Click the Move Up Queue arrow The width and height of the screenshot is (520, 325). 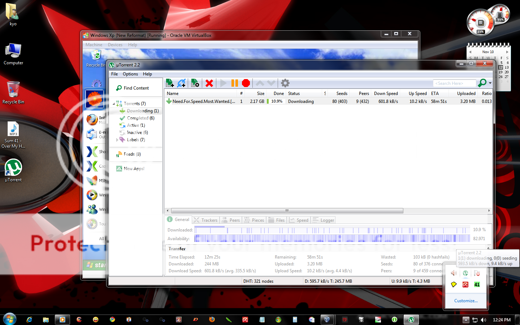pyautogui.click(x=260, y=83)
